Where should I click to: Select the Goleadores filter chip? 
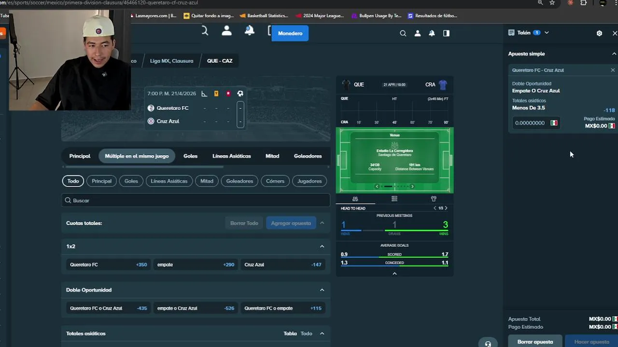pyautogui.click(x=239, y=181)
